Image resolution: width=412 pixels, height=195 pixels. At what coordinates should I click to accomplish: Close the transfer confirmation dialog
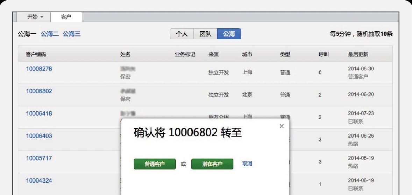coord(282,126)
